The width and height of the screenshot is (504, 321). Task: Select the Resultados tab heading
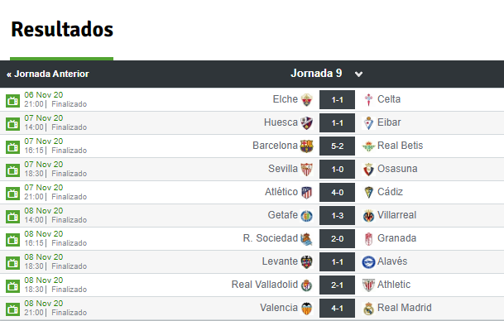click(x=62, y=29)
